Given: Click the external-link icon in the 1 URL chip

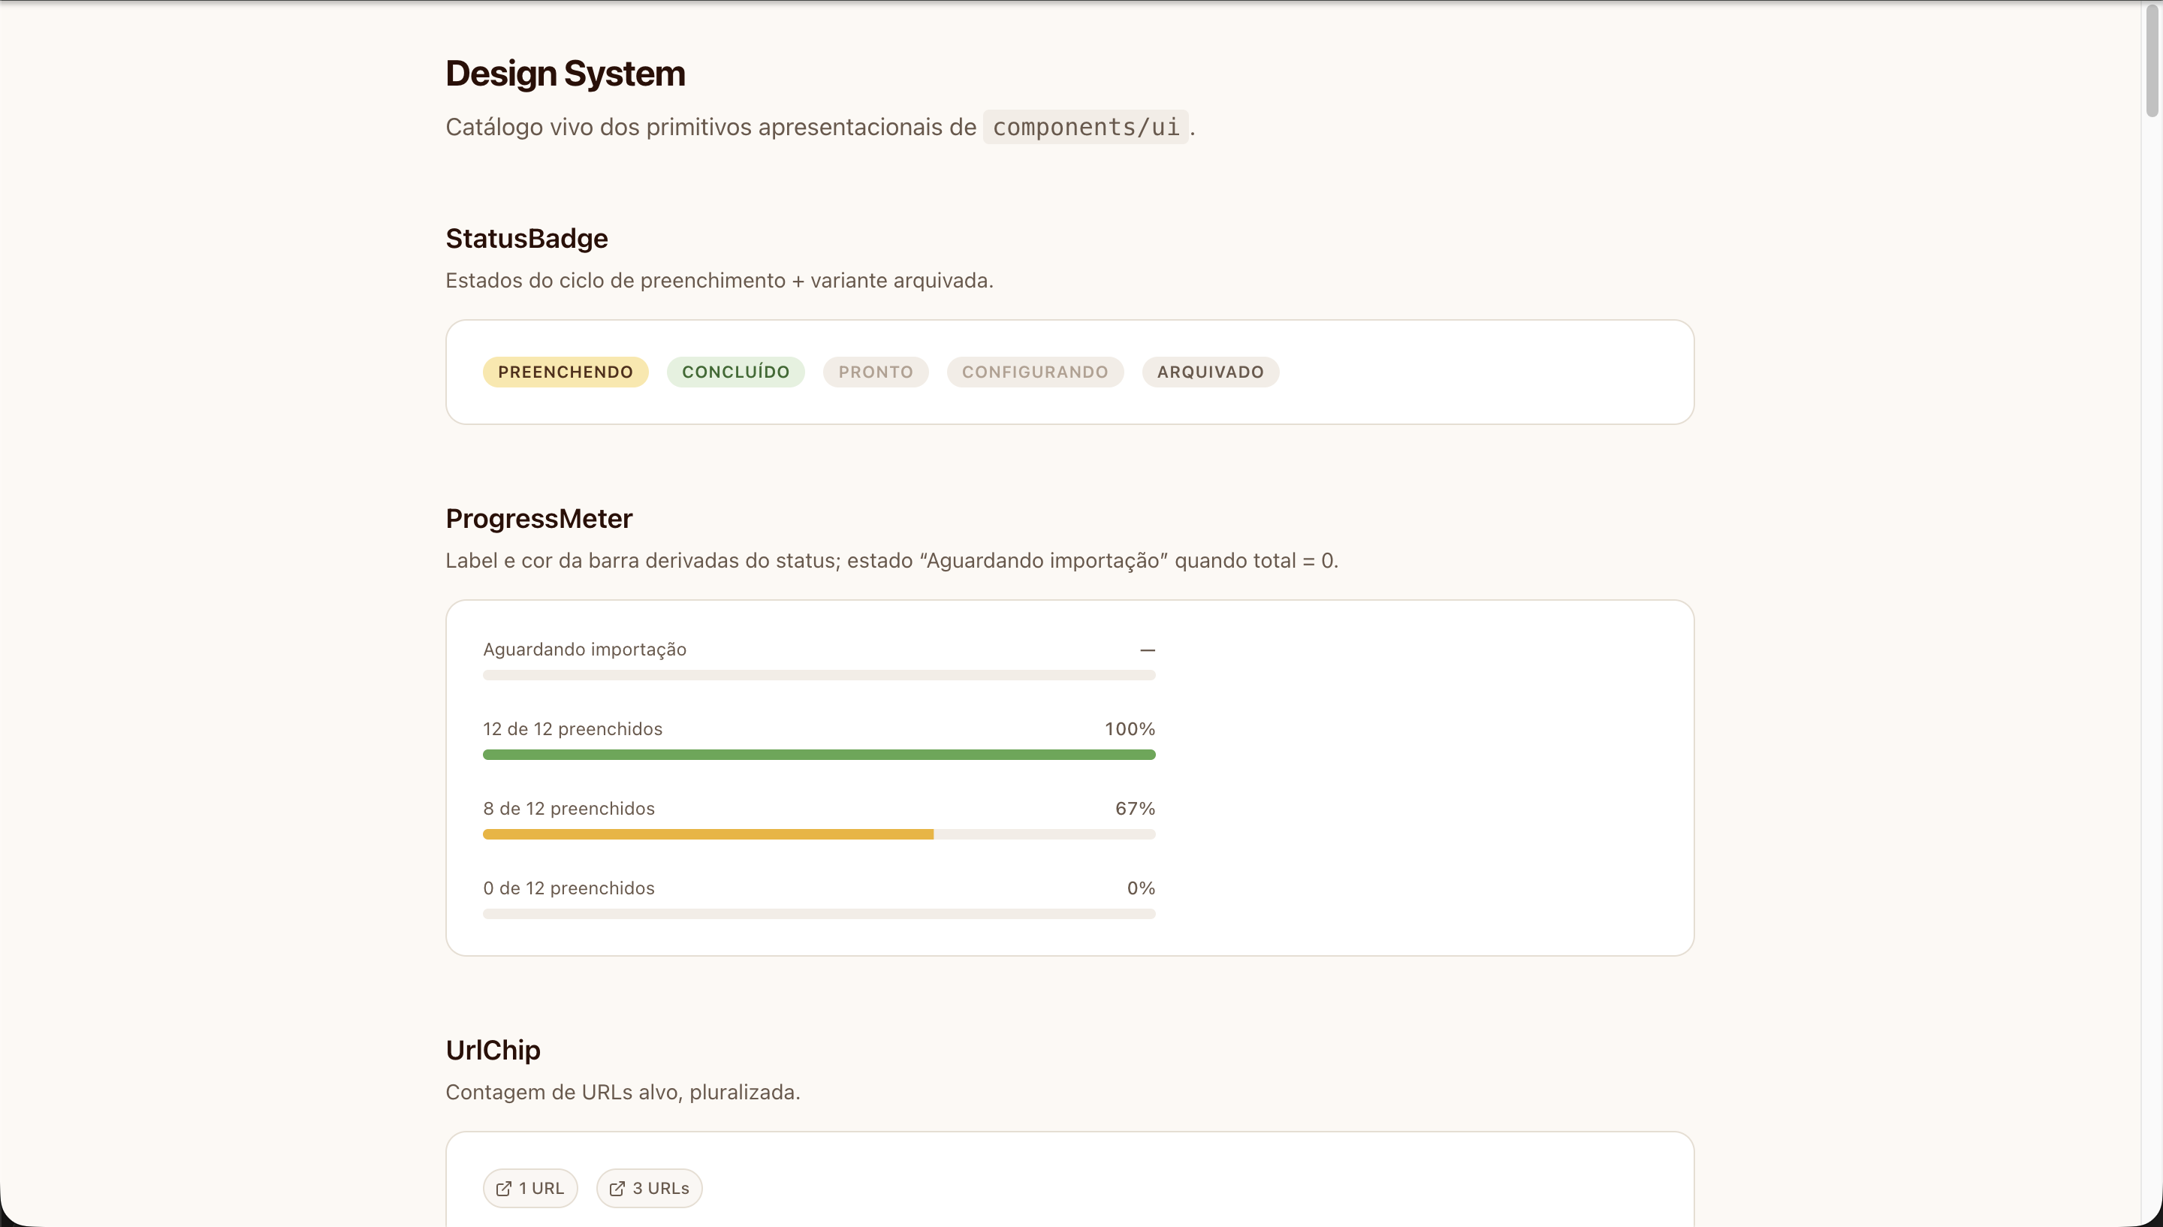Looking at the screenshot, I should [503, 1188].
